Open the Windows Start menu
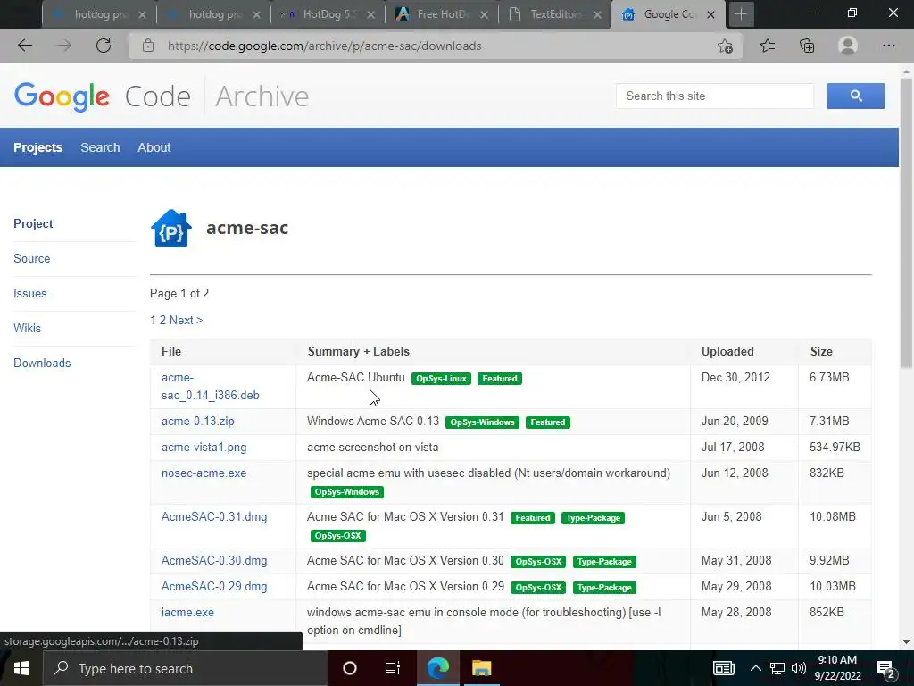Screen dimensions: 914x686 (x=21, y=668)
